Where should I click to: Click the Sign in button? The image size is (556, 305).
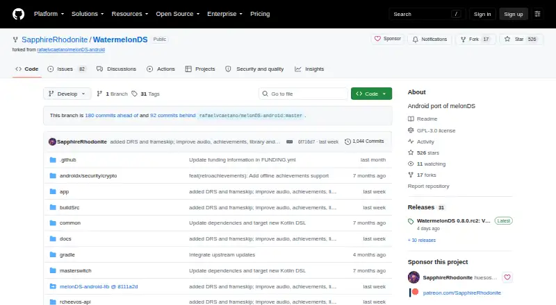click(x=482, y=14)
